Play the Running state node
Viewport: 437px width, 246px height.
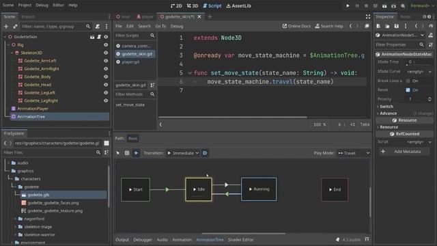tap(251, 189)
